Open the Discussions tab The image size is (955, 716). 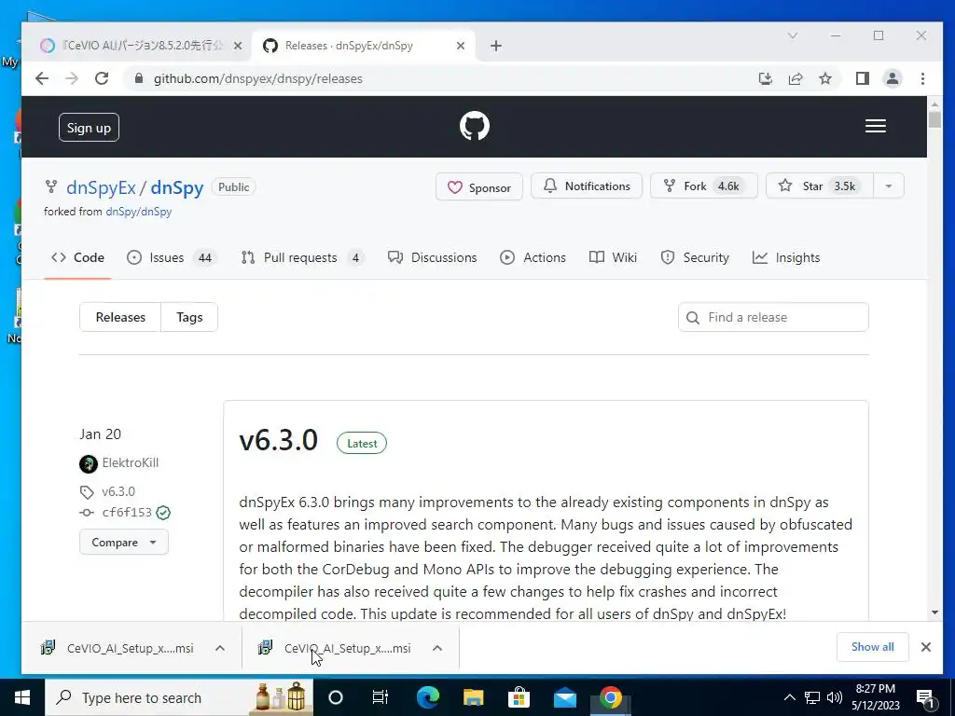tap(433, 257)
